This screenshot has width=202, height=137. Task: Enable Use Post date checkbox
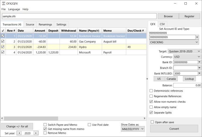coord(89,125)
